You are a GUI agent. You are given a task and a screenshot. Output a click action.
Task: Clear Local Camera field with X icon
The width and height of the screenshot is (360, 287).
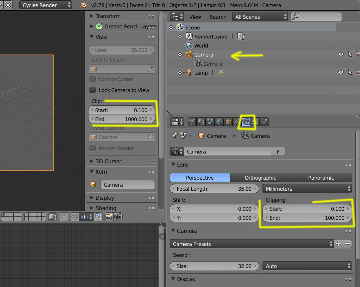click(x=150, y=137)
